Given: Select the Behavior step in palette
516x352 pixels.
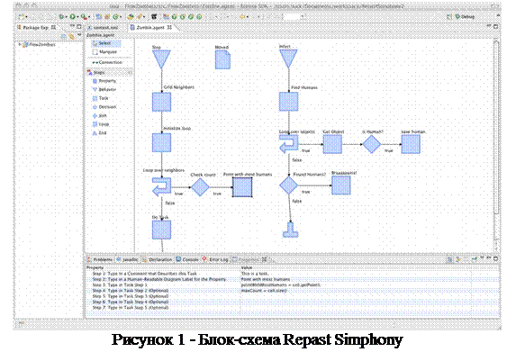Looking at the screenshot, I should (x=104, y=89).
